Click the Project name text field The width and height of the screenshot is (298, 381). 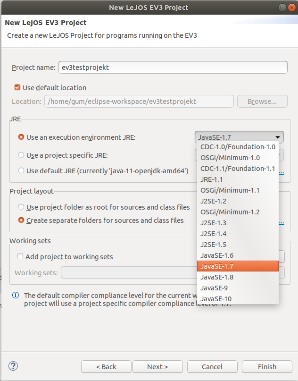(173, 68)
